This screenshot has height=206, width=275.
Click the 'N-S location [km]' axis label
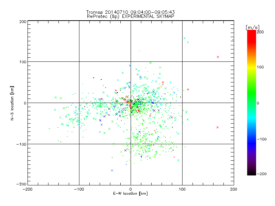pos(12,103)
